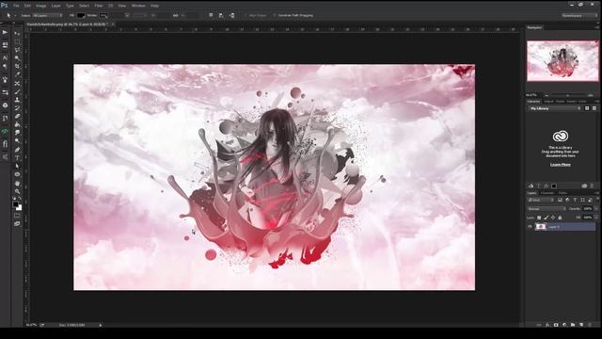The height and width of the screenshot is (339, 602).
Task: Hide Layer 6 with eye icon
Action: 531,227
